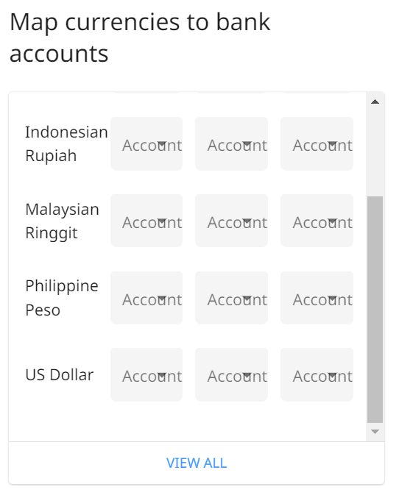Click the VIEW ALL link
The width and height of the screenshot is (399, 495).
click(x=197, y=463)
